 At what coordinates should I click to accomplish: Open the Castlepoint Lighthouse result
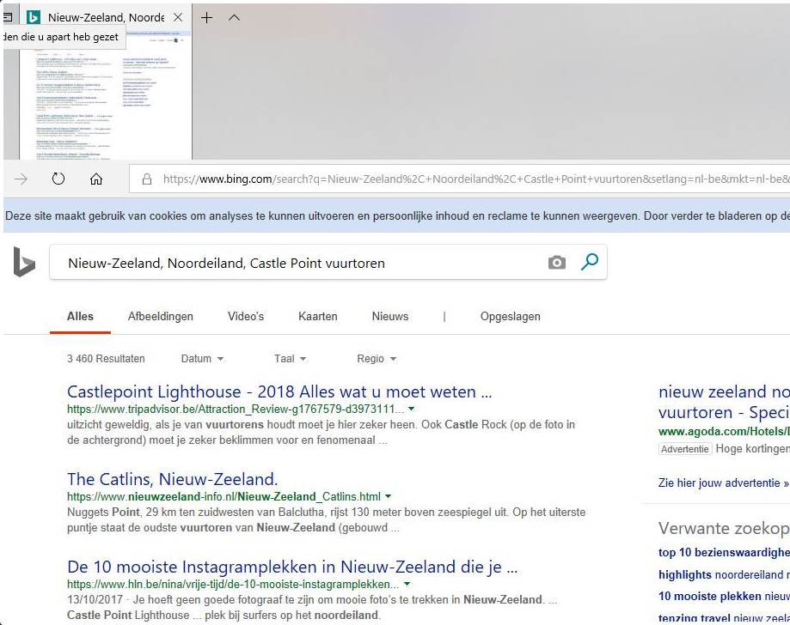point(279,391)
